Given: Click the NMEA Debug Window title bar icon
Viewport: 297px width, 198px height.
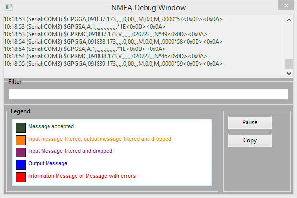Looking at the screenshot, I should point(8,7).
